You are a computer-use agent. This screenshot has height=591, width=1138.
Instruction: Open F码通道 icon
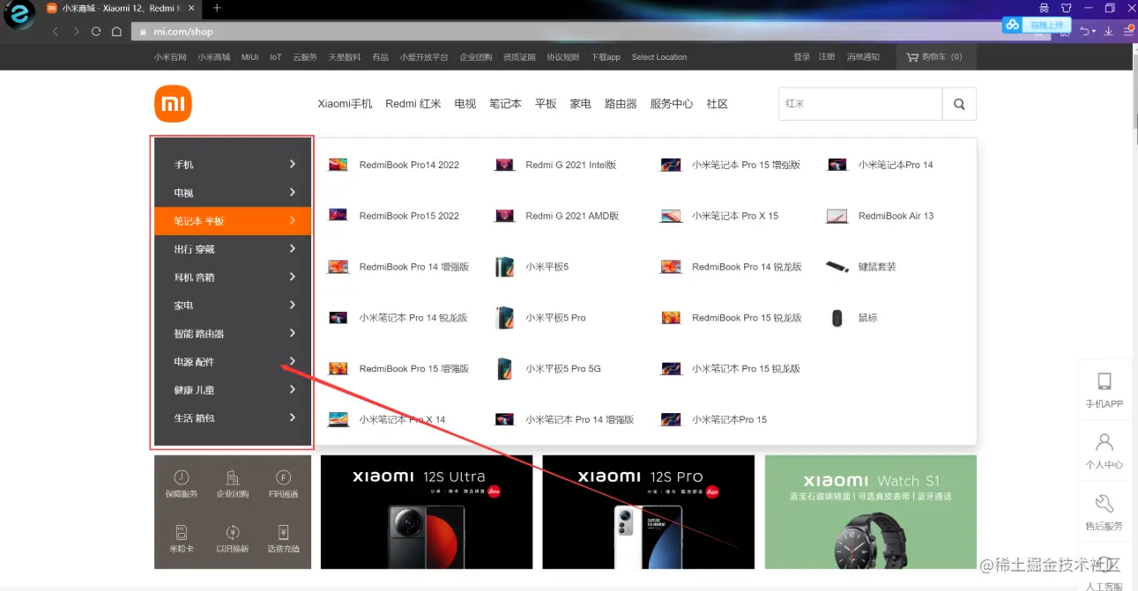pyautogui.click(x=284, y=484)
